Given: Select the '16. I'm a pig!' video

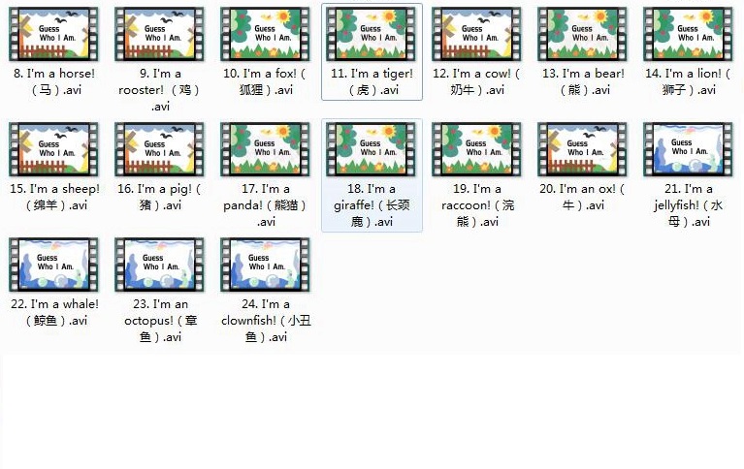Looking at the screenshot, I should (160, 148).
